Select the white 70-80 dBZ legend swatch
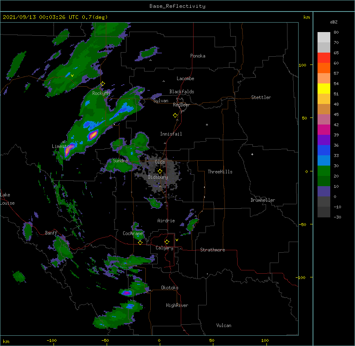 point(324,37)
